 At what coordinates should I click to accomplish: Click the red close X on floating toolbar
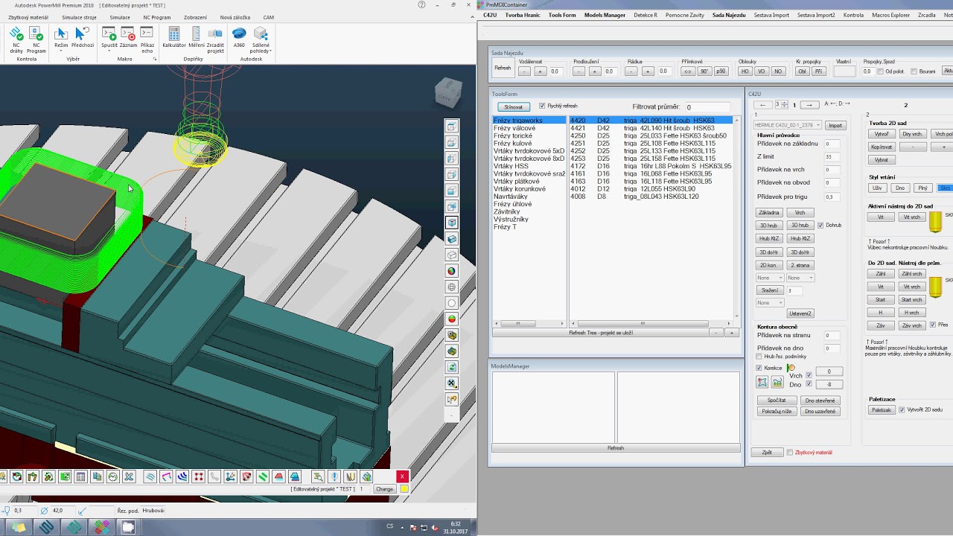pyautogui.click(x=402, y=476)
